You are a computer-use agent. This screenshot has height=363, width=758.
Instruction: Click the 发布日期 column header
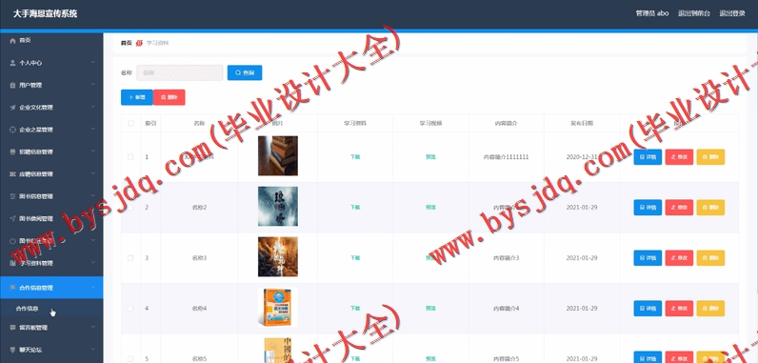[x=582, y=123]
